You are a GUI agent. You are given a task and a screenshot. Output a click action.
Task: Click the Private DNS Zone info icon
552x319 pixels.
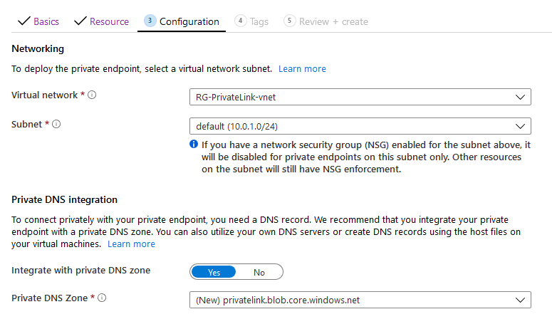102,298
